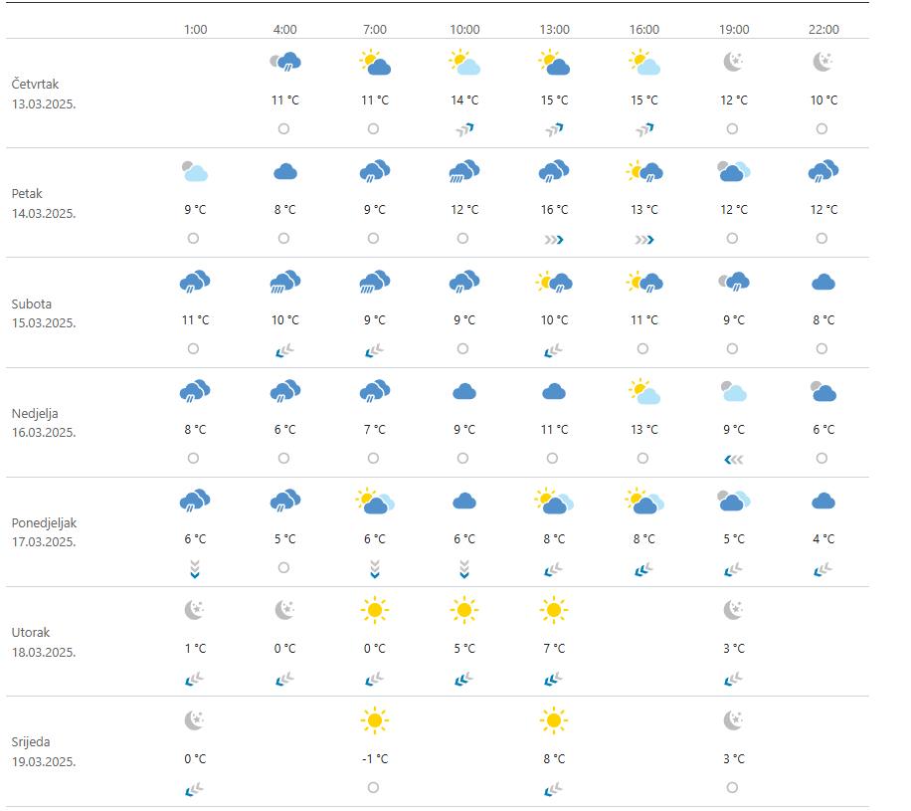This screenshot has height=811, width=911.
Task: Click Monday's 1:00 downward wind arrow
Action: pos(195,568)
